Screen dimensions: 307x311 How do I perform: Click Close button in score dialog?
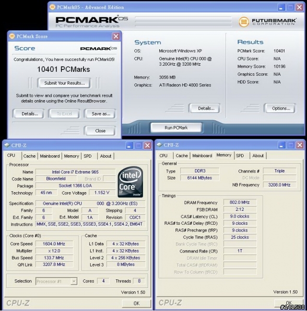tap(100, 131)
